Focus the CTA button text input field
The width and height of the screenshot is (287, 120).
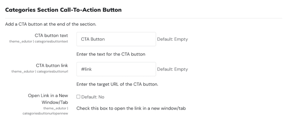(x=116, y=39)
